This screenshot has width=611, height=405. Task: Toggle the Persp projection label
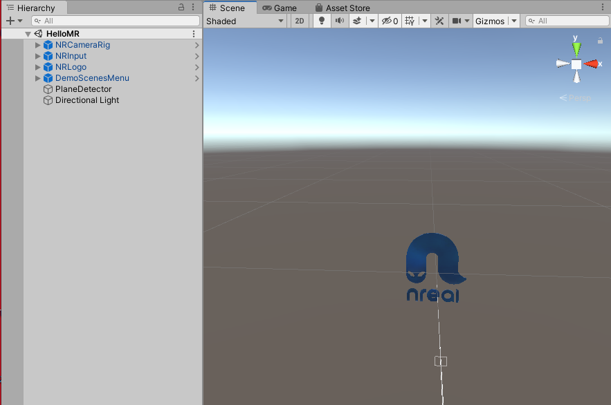click(x=575, y=98)
